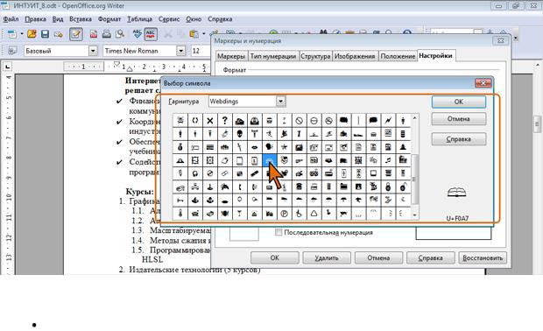Image resolution: width=543 pixels, height=331 pixels.
Task: Toggle the Последовательная нумерация checkbox
Action: point(279,232)
